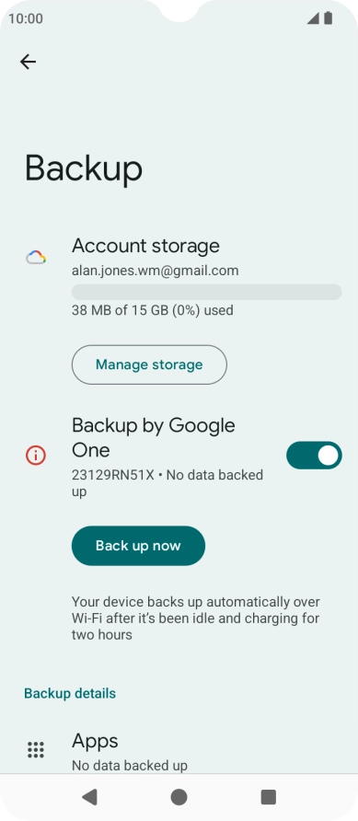The width and height of the screenshot is (358, 821).
Task: Tap the Android back navigation triangle
Action: pos(89,797)
